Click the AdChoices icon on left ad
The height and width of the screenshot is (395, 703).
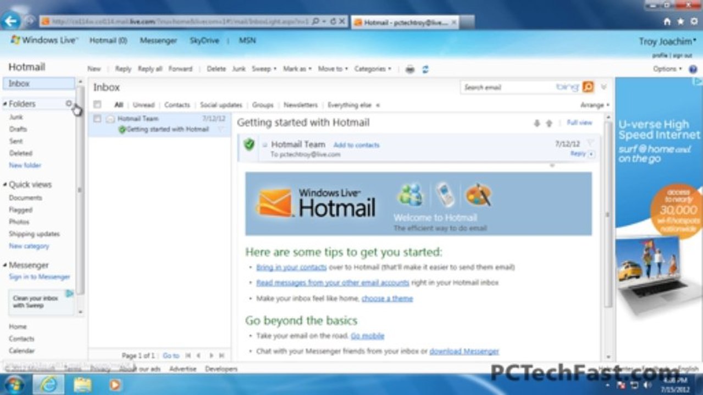70,294
